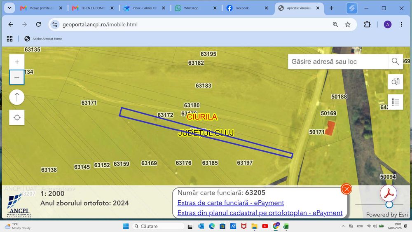Go forward in browser history
Screen dimensions: 412x232
pyautogui.click(x=24, y=24)
